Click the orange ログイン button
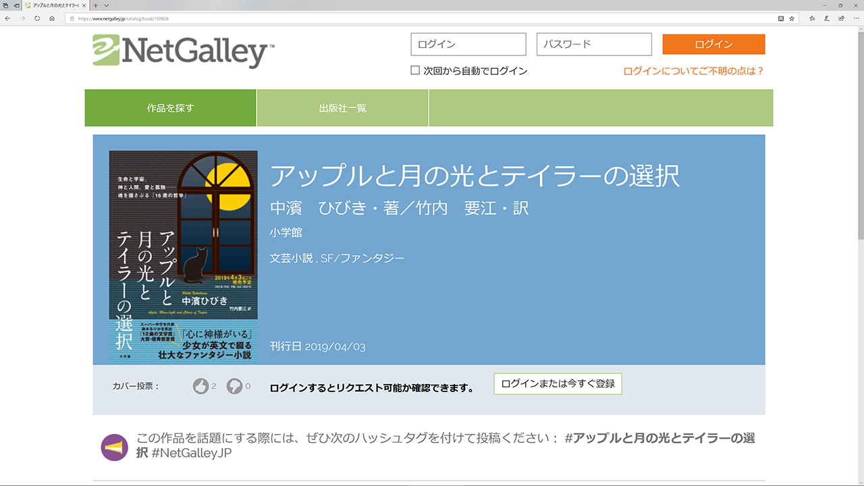Screen dimensions: 864x486 (x=713, y=45)
